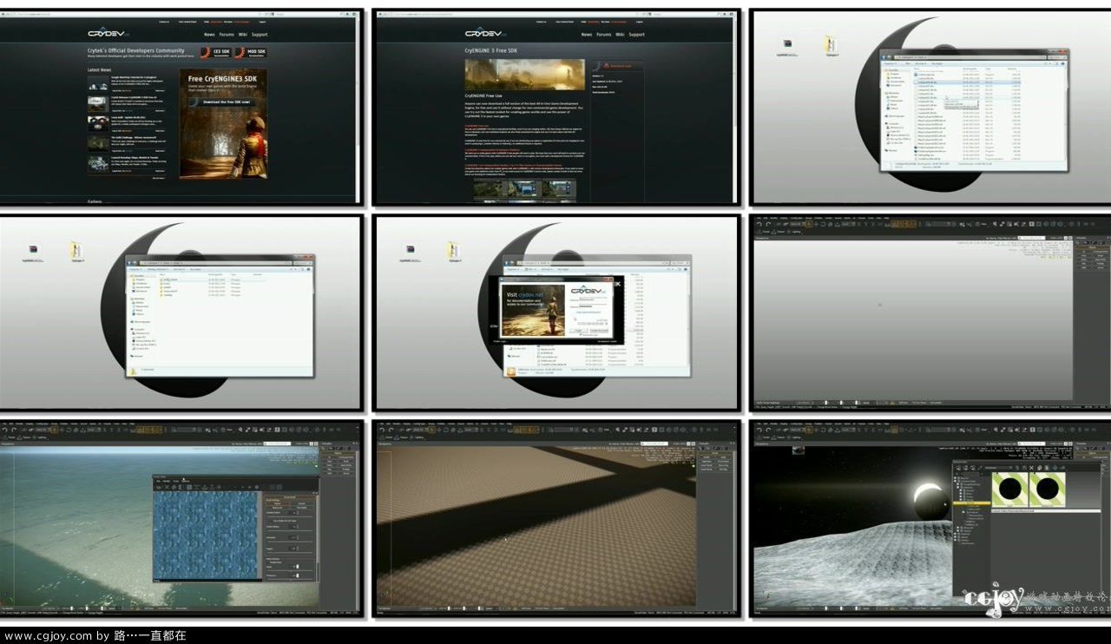Click Undo arrow in the empty Sandbox viewport toolbar
Screen dimensions: 1111x644
point(759,224)
